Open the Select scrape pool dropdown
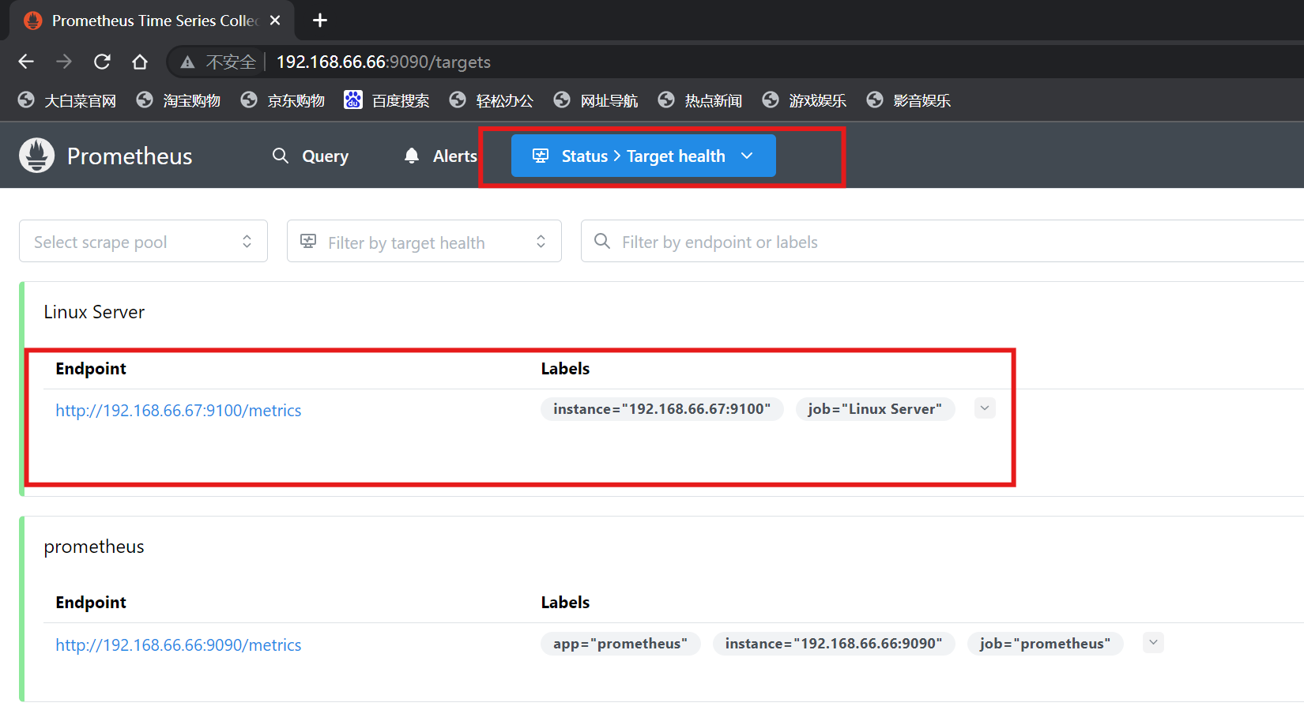1304x714 pixels. coord(143,241)
